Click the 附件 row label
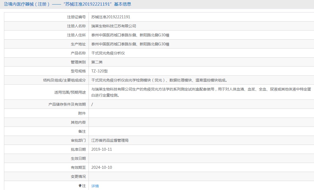Screen dimensions: 314x190 tap(82, 113)
